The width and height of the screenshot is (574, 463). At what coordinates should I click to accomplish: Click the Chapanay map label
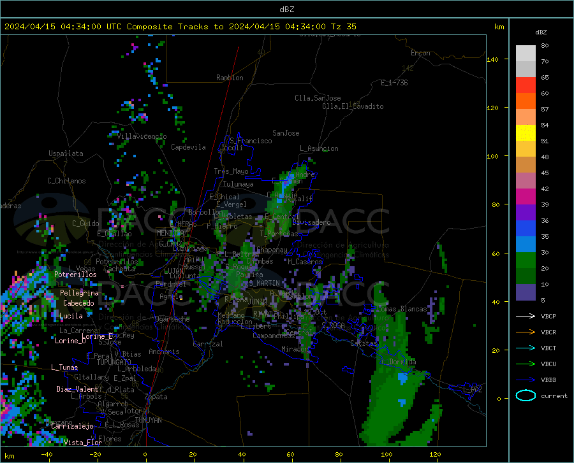pyautogui.click(x=272, y=250)
